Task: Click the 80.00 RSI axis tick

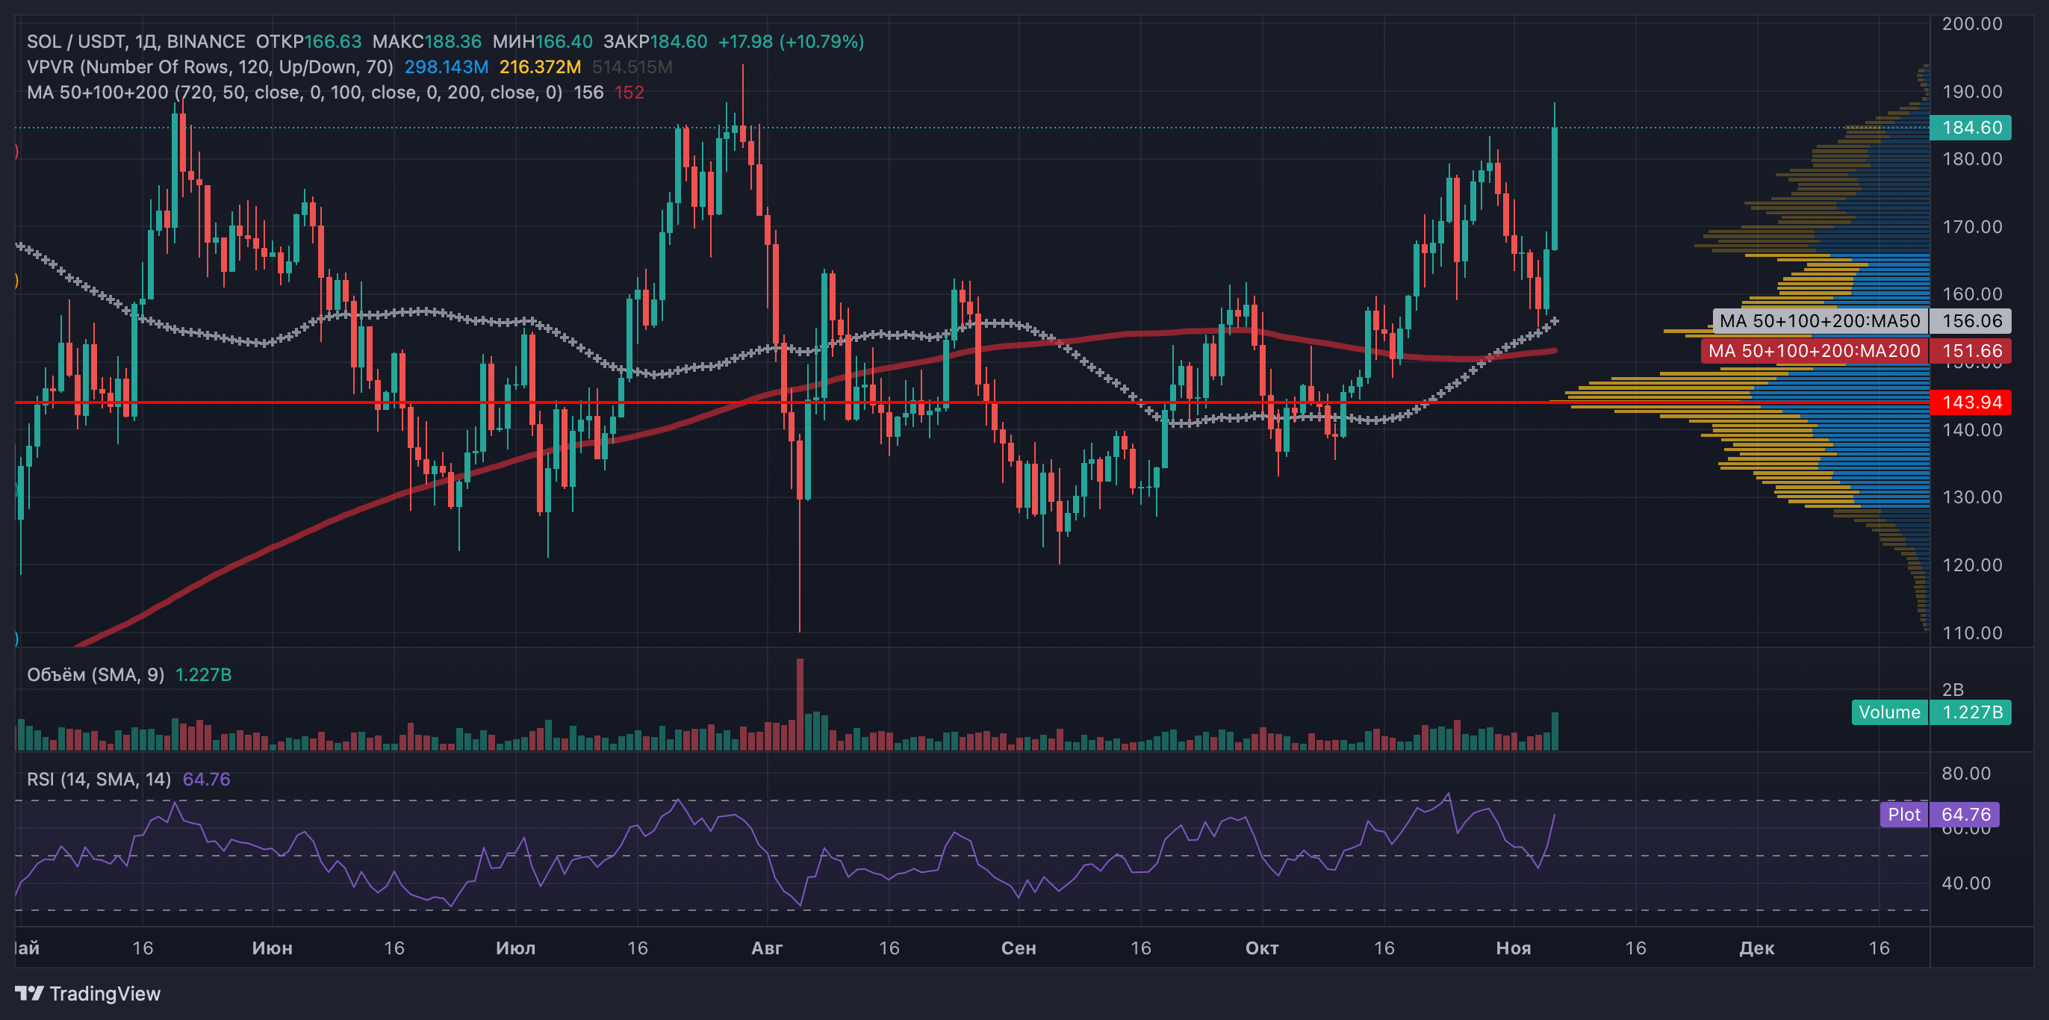Action: (1966, 774)
